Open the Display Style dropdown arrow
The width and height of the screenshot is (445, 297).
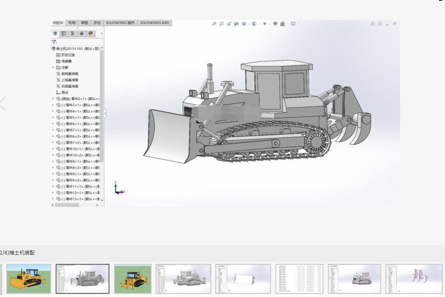coord(259,24)
